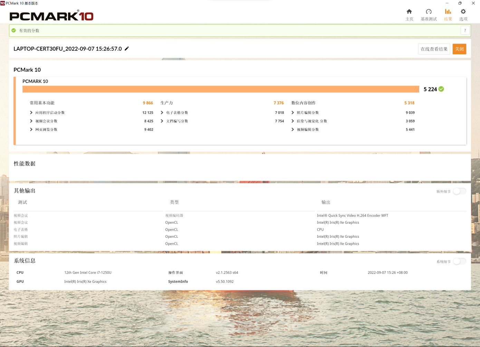Switch to the 选项 tab label

click(463, 19)
